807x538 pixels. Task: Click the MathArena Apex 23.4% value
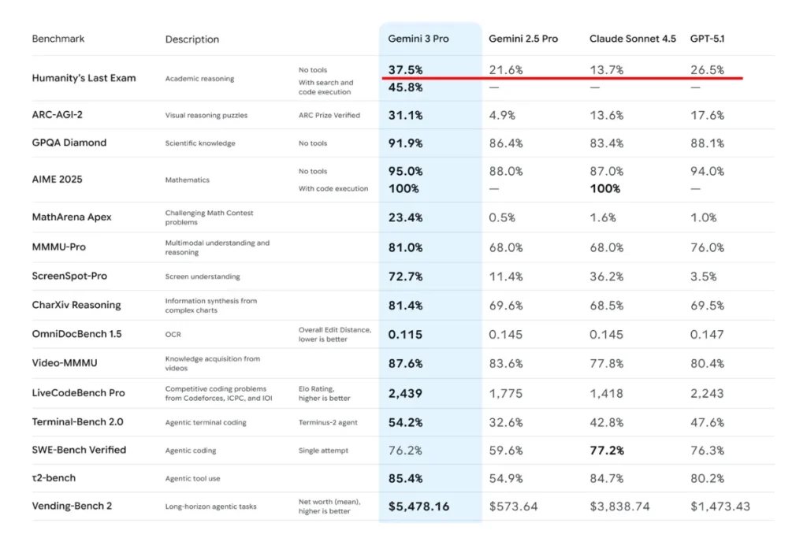(x=405, y=217)
